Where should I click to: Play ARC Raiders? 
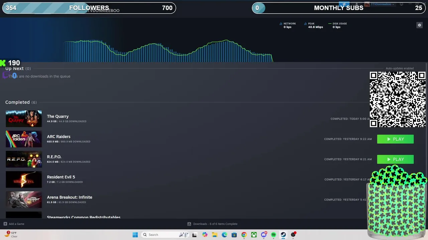coord(395,139)
